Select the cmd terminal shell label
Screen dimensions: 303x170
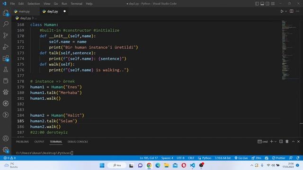coord(263,142)
